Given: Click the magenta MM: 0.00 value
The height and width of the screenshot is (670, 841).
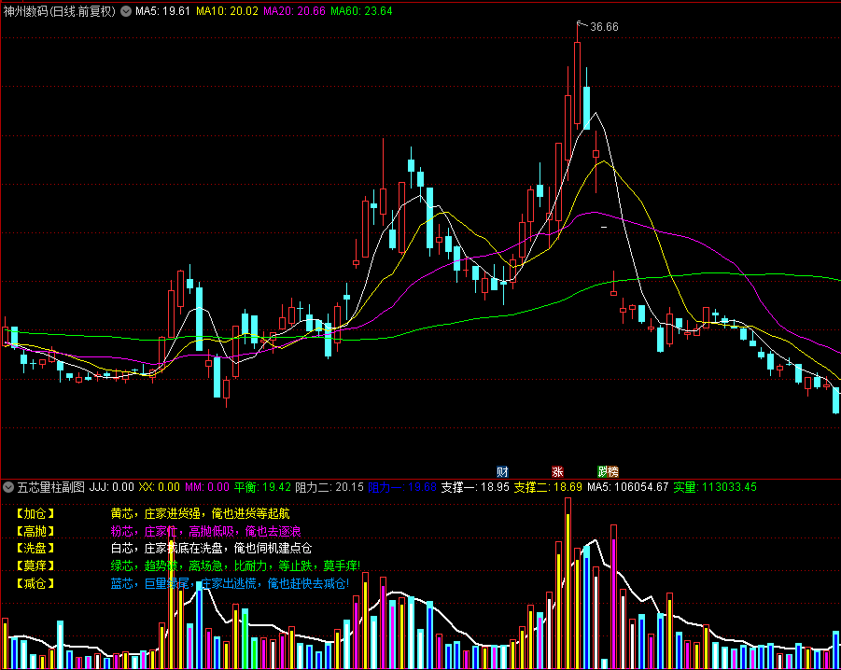Looking at the screenshot, I should pos(207,487).
